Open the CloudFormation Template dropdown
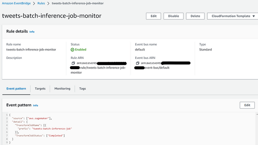Image resolution: width=258 pixels, height=145 pixels. (233, 16)
